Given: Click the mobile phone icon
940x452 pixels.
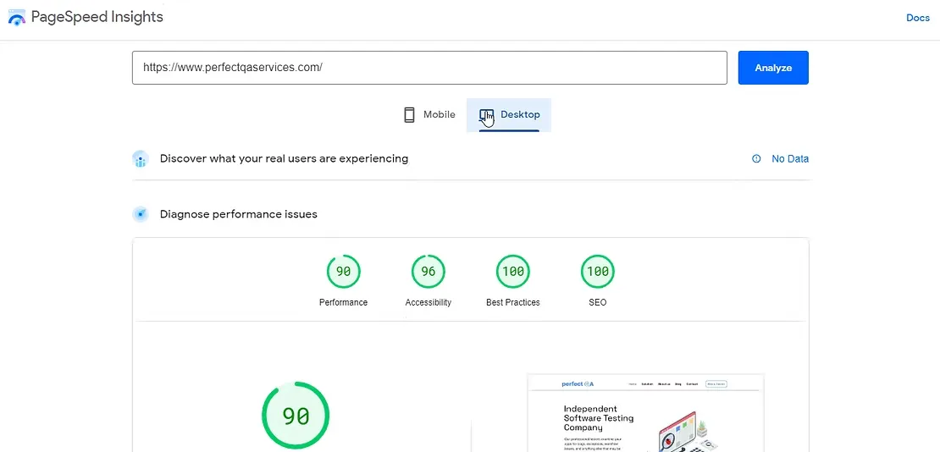Looking at the screenshot, I should [x=410, y=114].
